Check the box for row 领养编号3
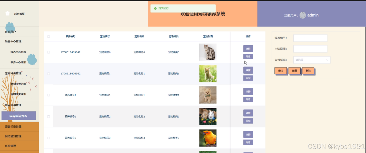 coord(48,138)
